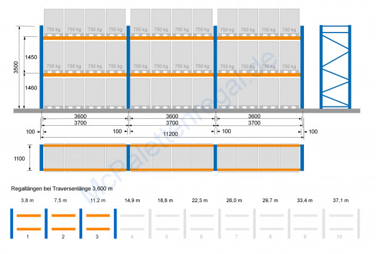Click the 29,7 m length label
The image size is (376, 254).
tap(270, 200)
